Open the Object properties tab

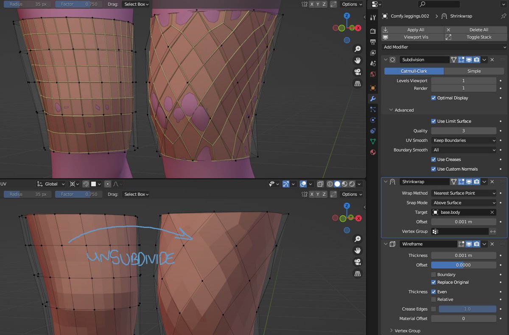(x=373, y=88)
